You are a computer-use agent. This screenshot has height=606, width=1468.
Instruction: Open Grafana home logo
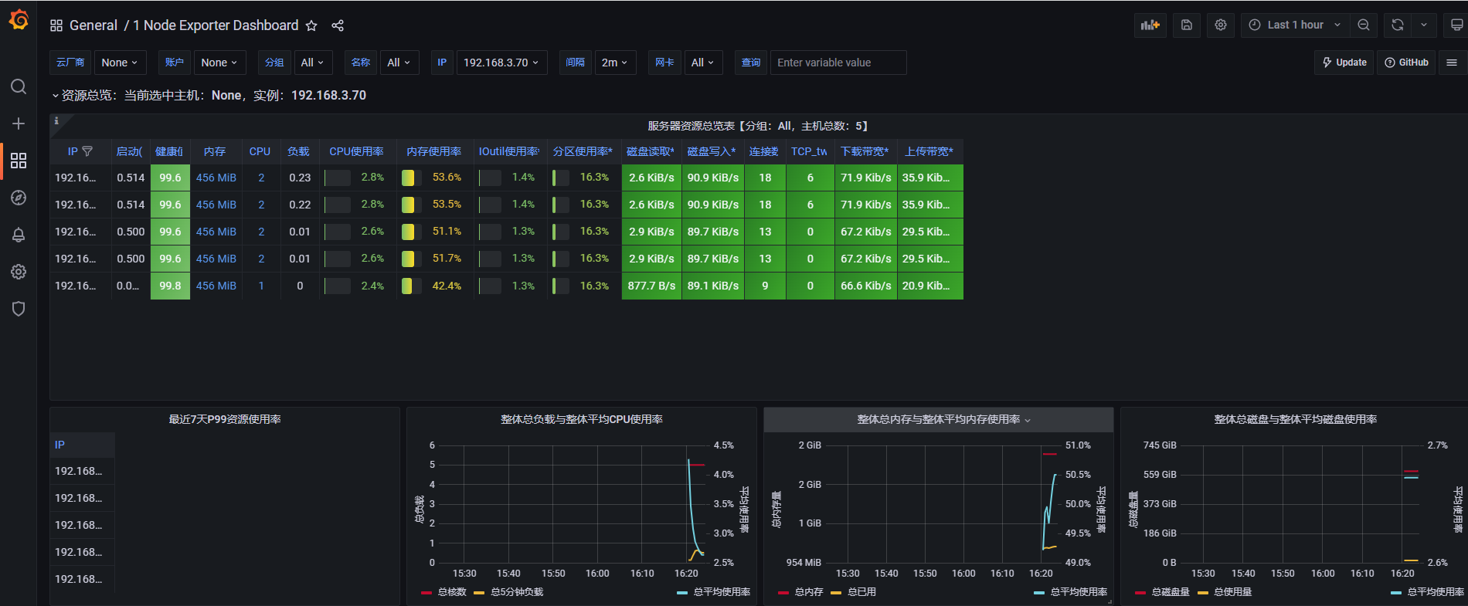click(x=19, y=20)
